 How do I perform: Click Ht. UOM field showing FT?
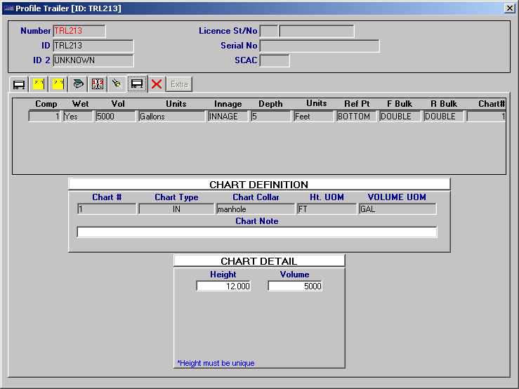[x=327, y=209]
